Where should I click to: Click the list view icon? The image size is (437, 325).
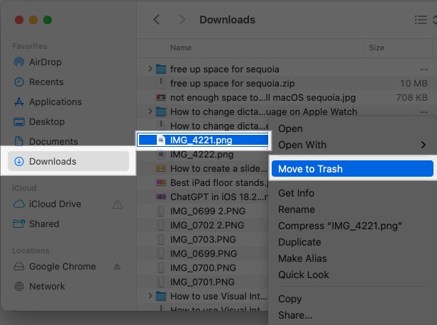coord(421,20)
